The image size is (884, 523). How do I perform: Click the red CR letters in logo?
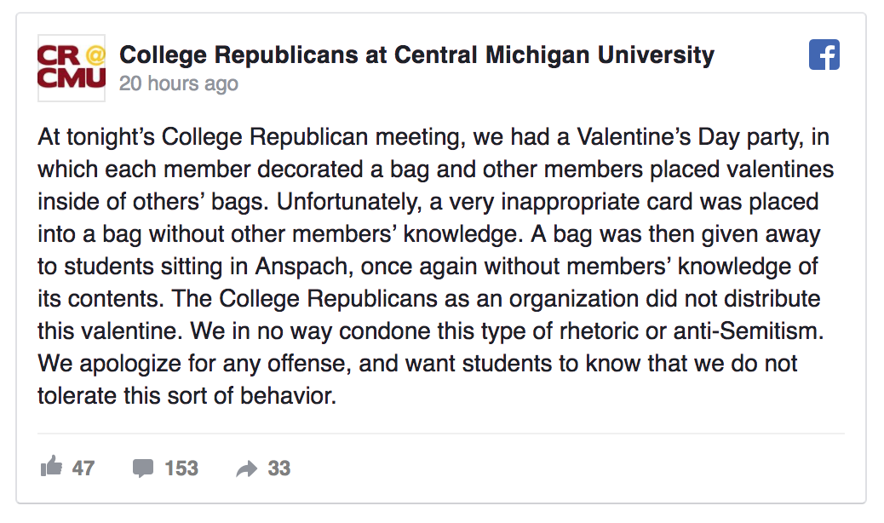[60, 56]
